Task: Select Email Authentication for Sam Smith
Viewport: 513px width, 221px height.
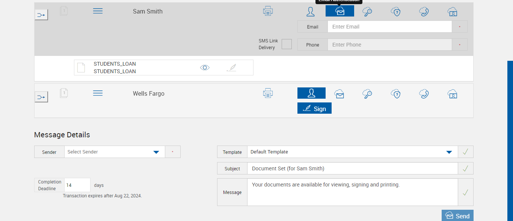Action: coord(339,11)
